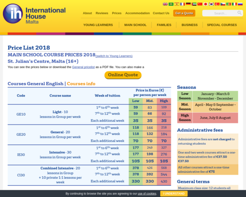Open the Special Courses section

pos(222,25)
